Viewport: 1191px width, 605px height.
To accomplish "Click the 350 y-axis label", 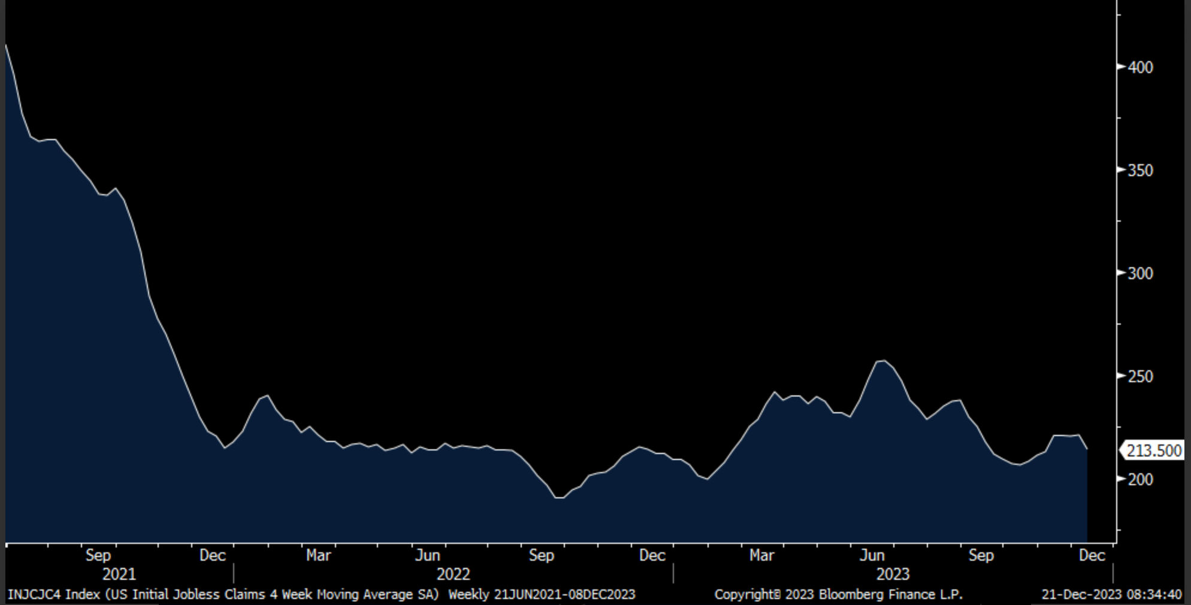I will [1140, 171].
